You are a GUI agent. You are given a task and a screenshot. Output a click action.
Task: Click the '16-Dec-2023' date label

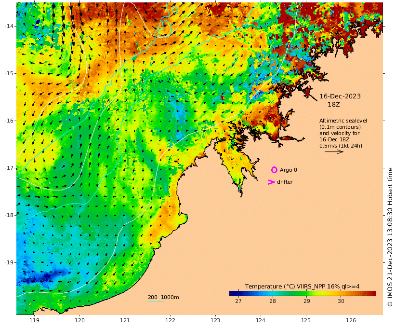[x=340, y=96]
